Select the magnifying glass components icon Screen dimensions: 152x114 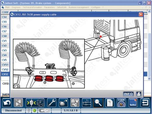pos(98,103)
